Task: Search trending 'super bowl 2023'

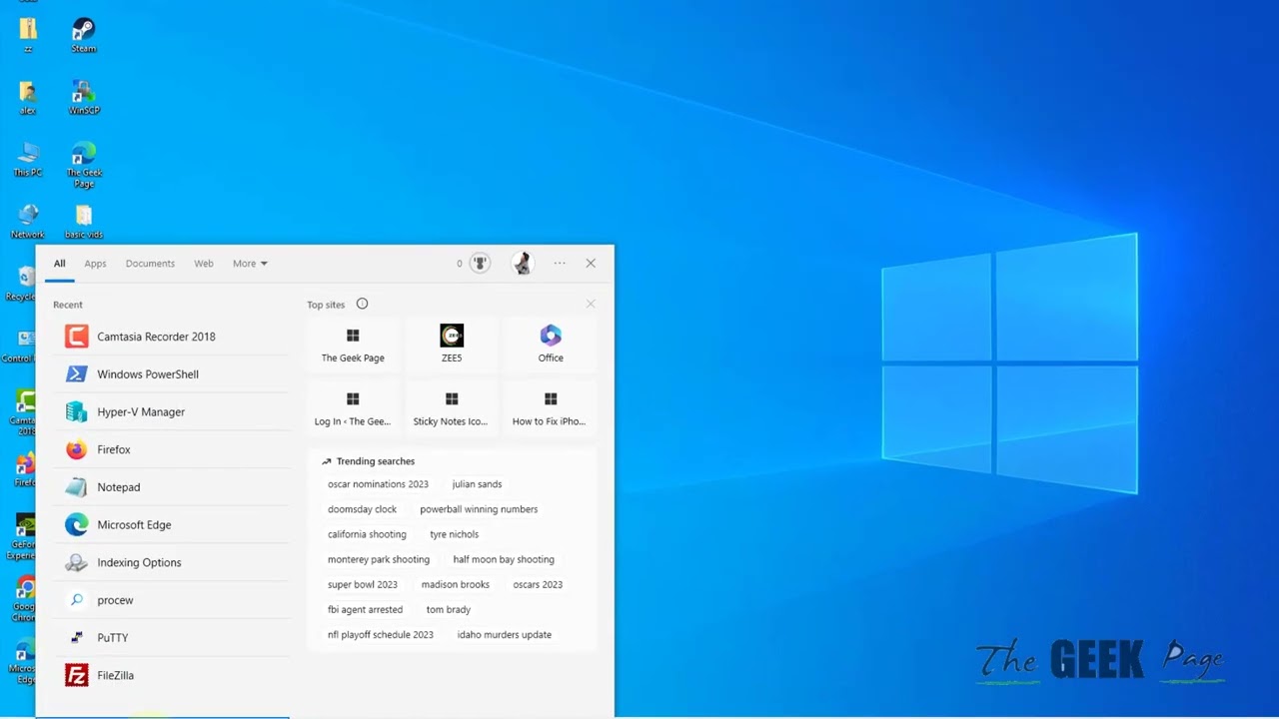Action: (363, 584)
